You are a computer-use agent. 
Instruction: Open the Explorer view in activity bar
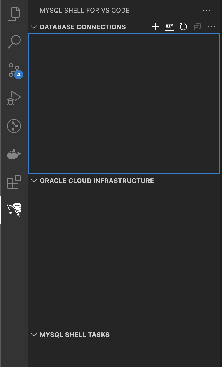(x=14, y=14)
